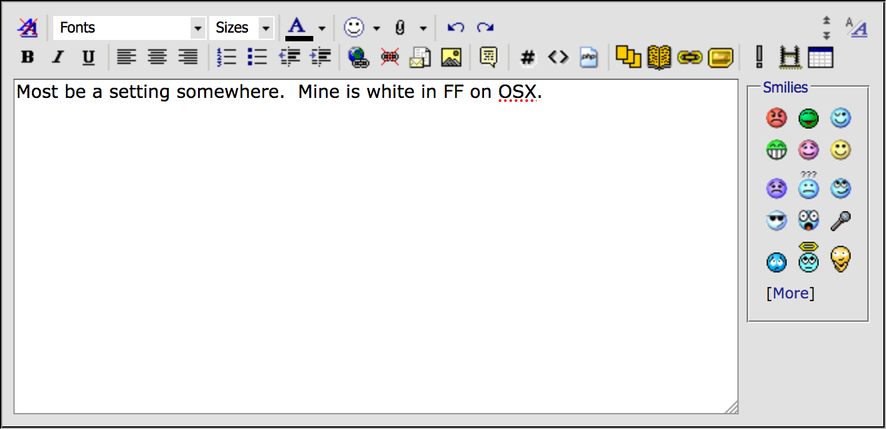This screenshot has width=886, height=429.
Task: Insert the yellow smile smiley
Action: 840,151
